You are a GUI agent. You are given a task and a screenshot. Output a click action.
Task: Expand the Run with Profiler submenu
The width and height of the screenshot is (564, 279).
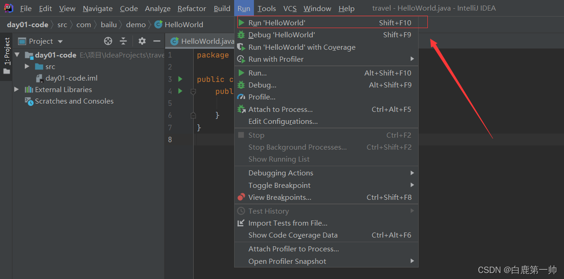pyautogui.click(x=412, y=59)
